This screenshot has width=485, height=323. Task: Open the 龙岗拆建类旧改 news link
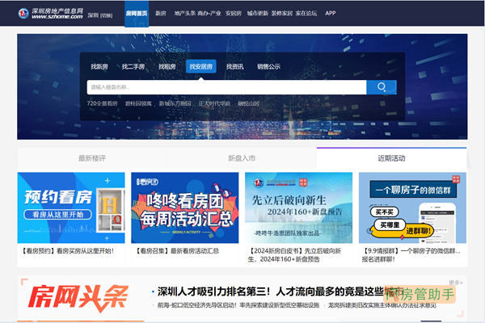[382, 305]
